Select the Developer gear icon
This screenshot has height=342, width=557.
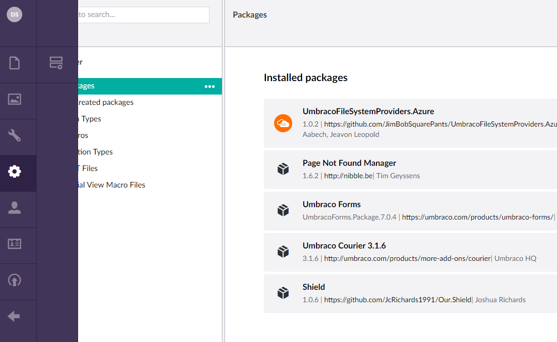pyautogui.click(x=14, y=172)
